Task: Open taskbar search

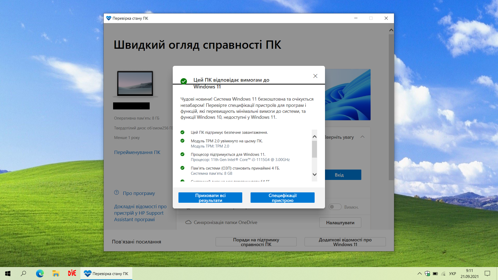Action: coord(23,274)
